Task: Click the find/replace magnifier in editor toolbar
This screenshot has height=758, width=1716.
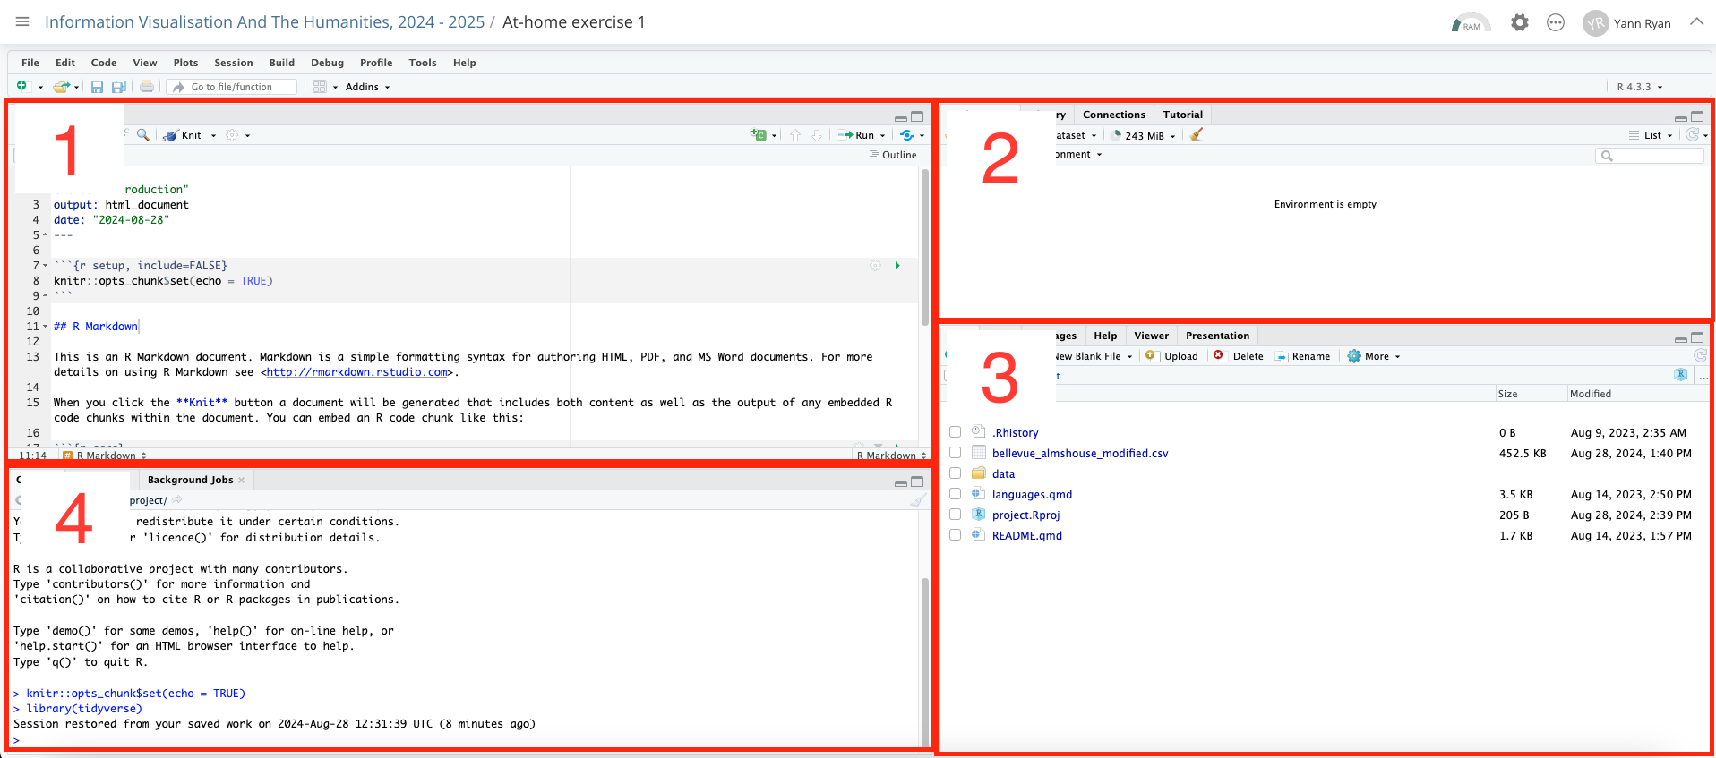Action: click(142, 135)
